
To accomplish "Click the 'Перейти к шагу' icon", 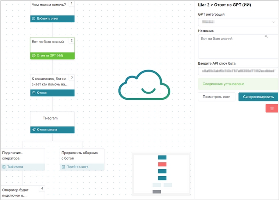I will click(x=63, y=167).
